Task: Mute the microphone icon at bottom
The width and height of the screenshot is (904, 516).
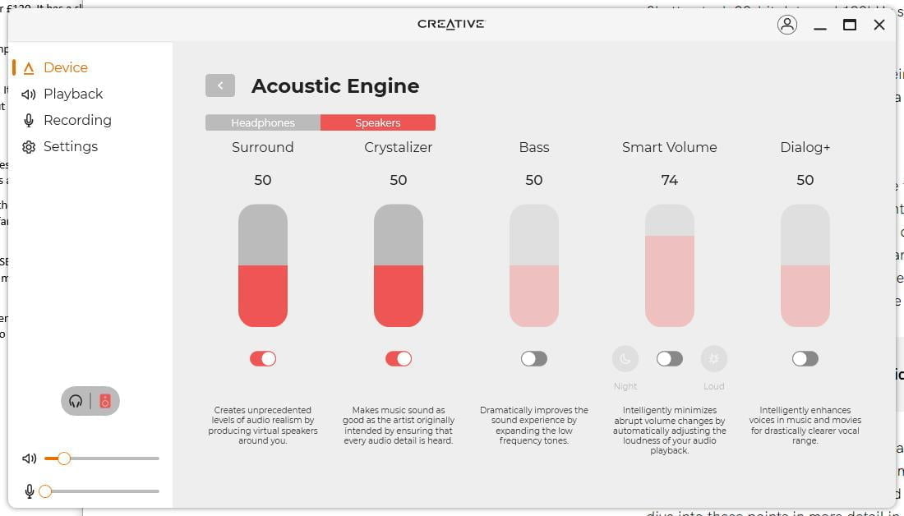Action: (x=30, y=491)
